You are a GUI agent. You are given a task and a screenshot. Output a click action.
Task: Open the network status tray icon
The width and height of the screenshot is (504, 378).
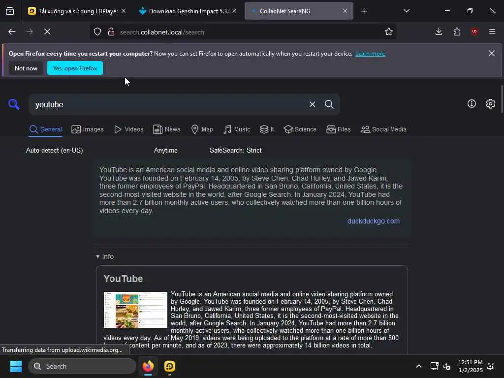coord(434,366)
